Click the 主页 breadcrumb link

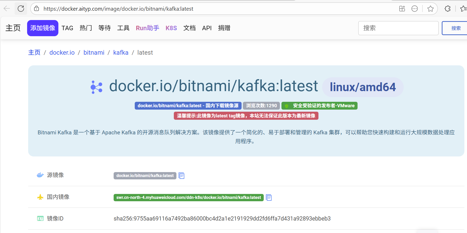pyautogui.click(x=34, y=53)
